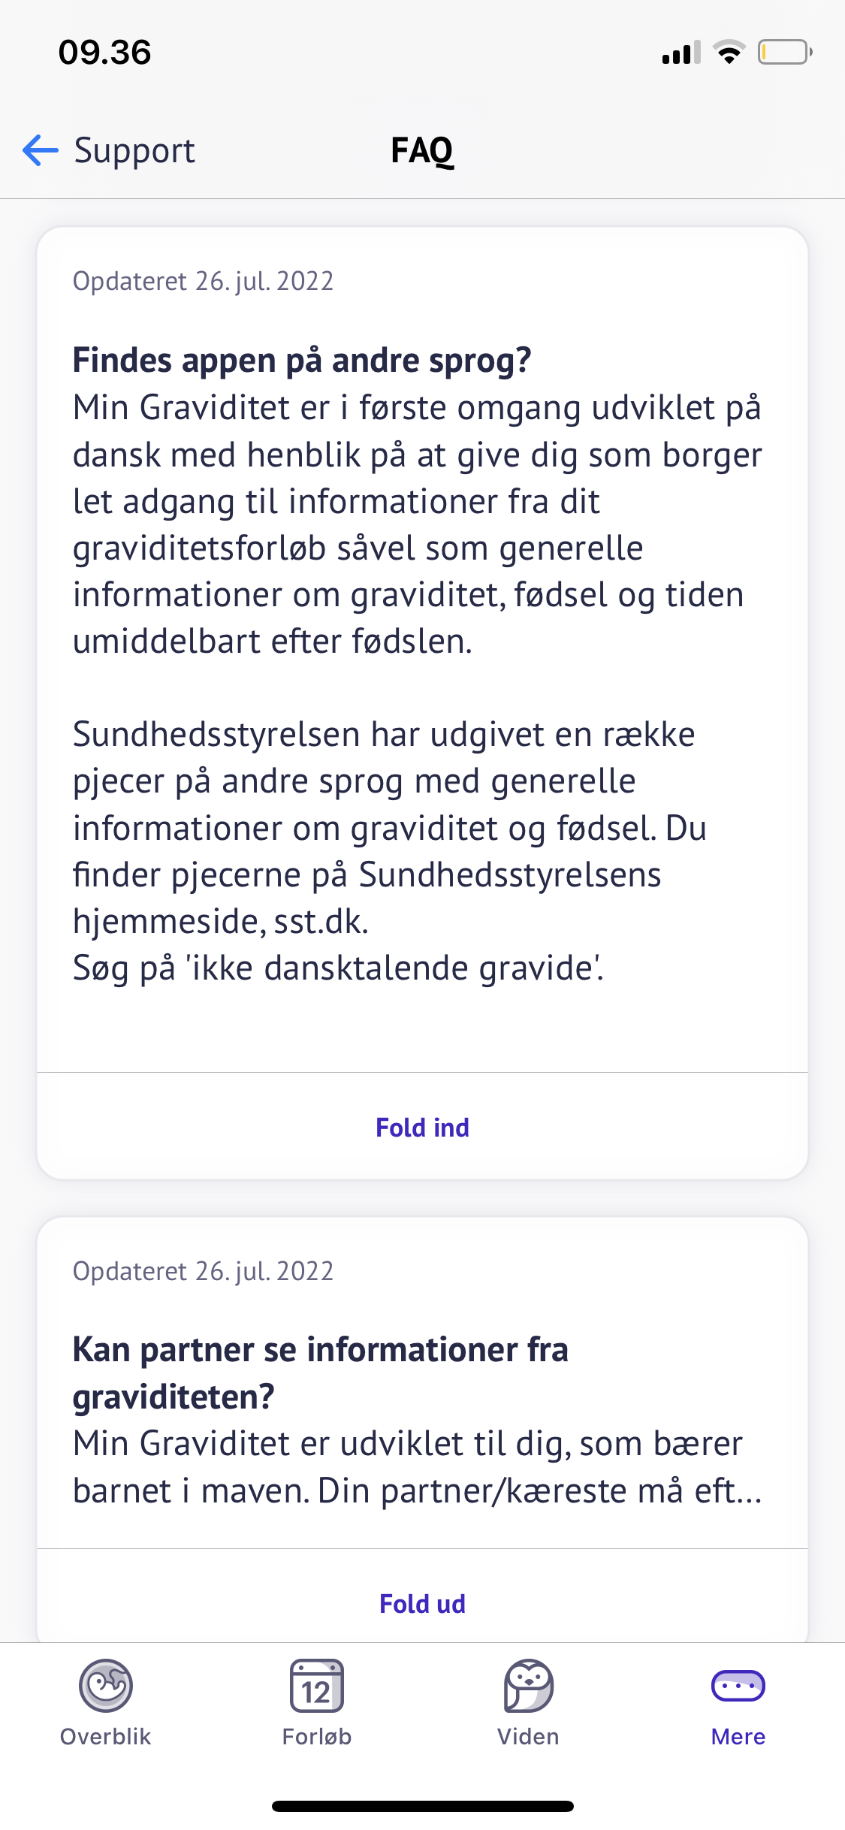Tap the truncated partner answer preview text
This screenshot has height=1830, width=845.
pyautogui.click(x=418, y=1467)
